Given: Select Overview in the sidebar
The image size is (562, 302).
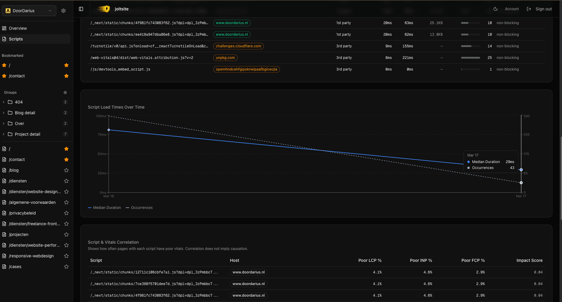Looking at the screenshot, I should tap(18, 28).
